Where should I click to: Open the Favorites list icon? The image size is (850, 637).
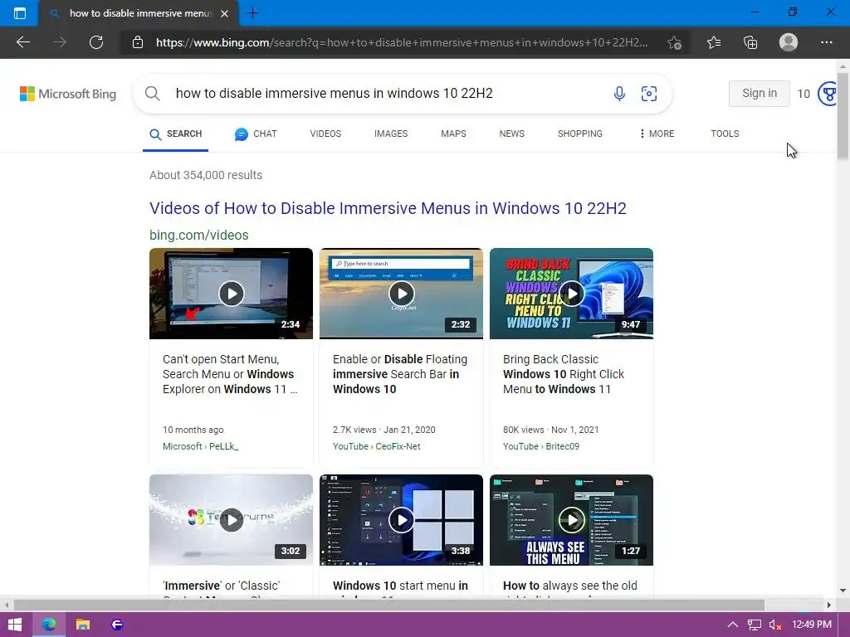point(713,42)
